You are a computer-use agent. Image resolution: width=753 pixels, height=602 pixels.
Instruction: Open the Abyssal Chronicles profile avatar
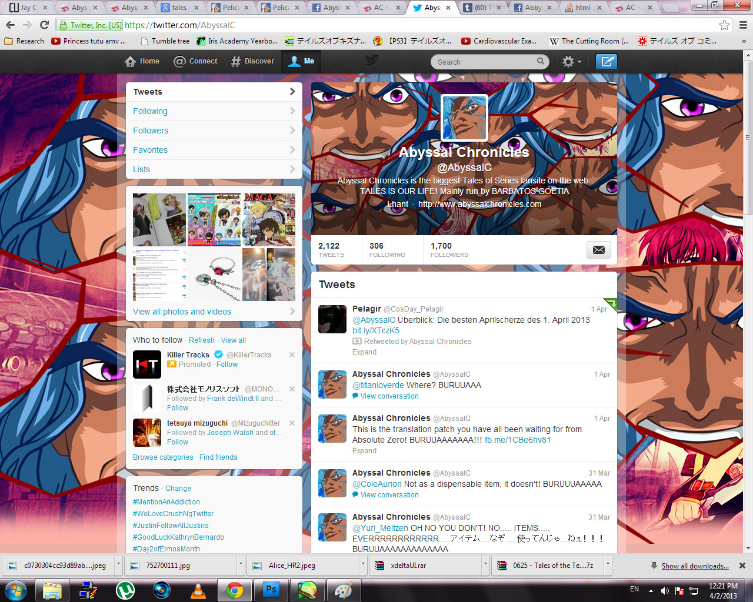tap(464, 118)
